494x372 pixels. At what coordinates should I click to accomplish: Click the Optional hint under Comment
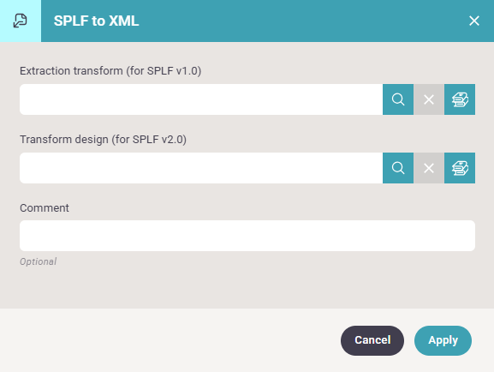pos(39,261)
